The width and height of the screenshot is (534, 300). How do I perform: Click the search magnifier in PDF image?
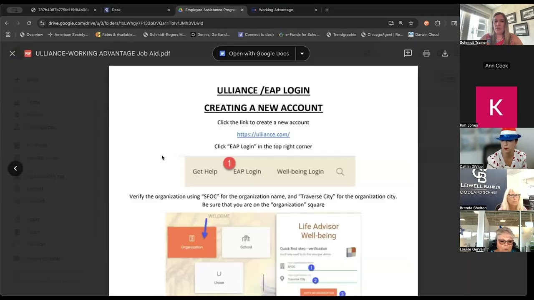340,171
